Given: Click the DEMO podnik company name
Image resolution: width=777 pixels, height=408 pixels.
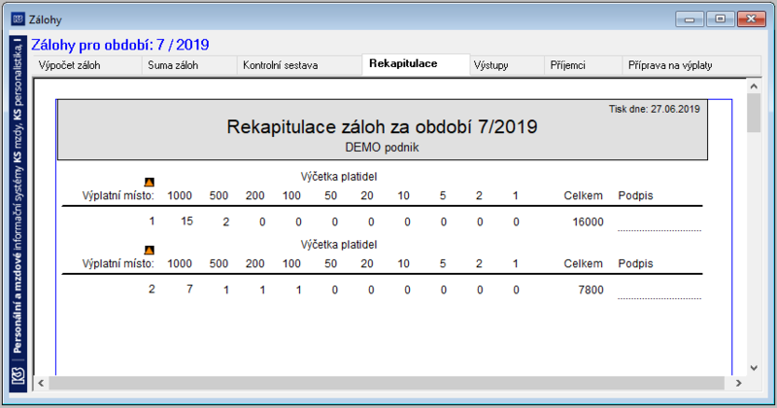Looking at the screenshot, I should click(382, 148).
